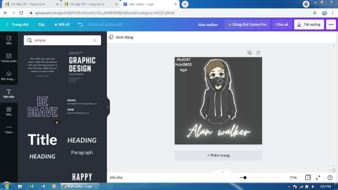
Task: Open File Explorer from the taskbar
Action: pos(20,186)
